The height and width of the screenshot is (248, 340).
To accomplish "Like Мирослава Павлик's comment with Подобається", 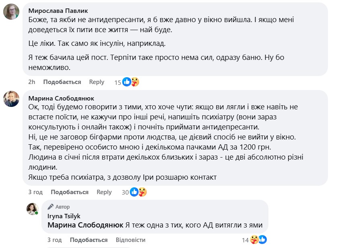I will 62,82.
